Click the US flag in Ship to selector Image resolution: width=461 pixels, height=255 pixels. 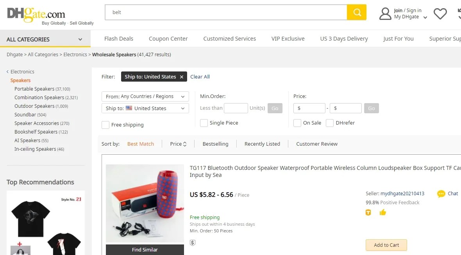coord(129,108)
